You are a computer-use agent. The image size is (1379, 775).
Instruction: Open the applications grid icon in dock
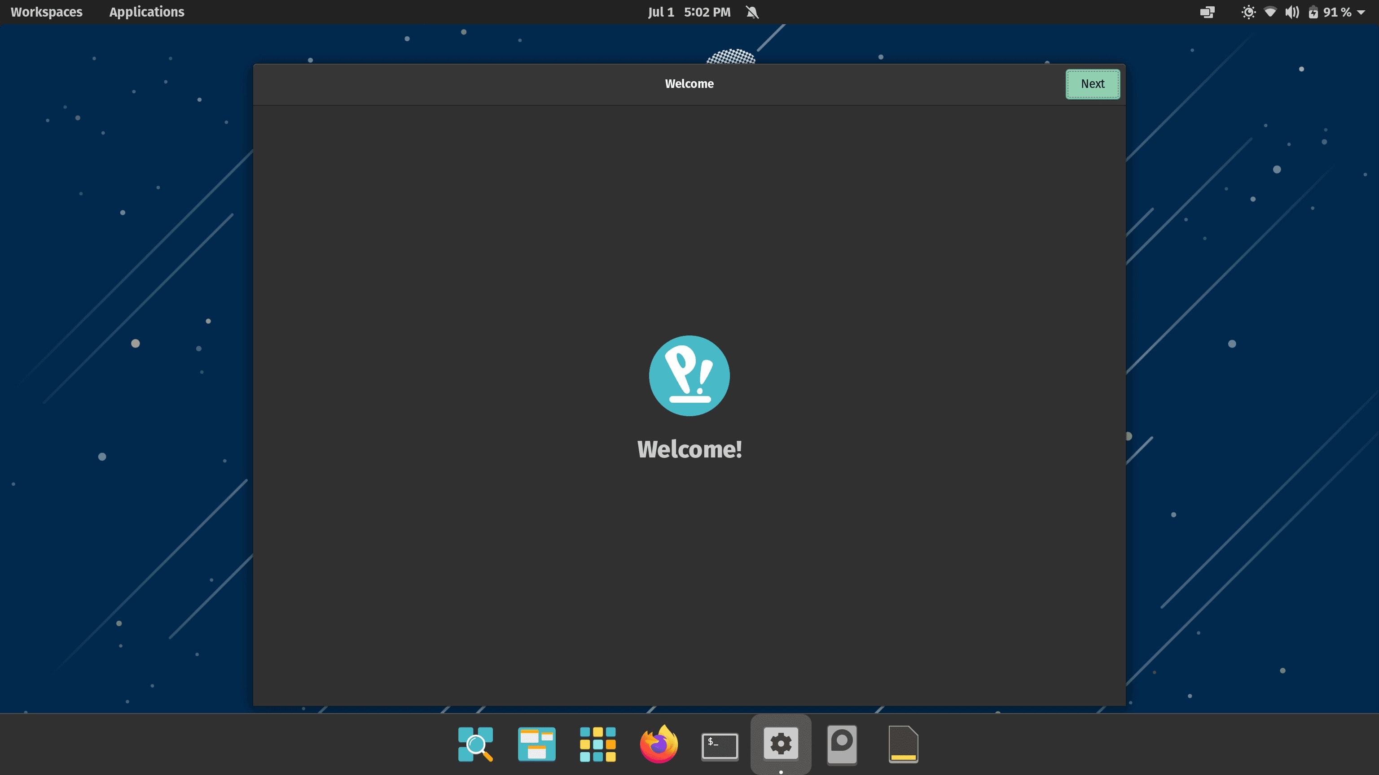(x=597, y=744)
